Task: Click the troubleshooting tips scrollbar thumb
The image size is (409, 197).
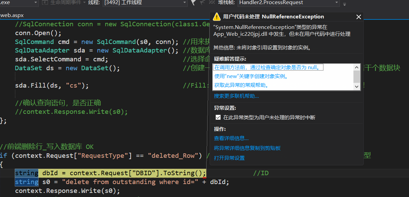Action: pos(357,76)
